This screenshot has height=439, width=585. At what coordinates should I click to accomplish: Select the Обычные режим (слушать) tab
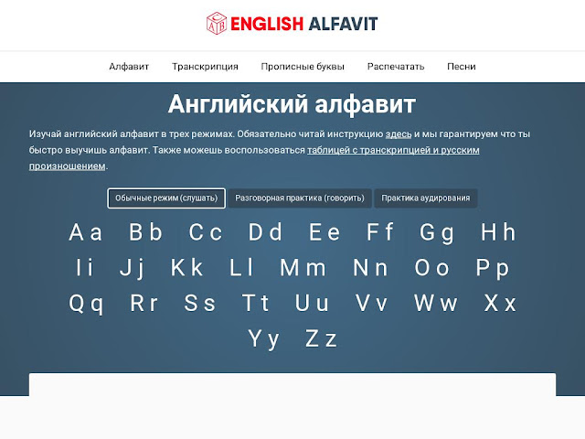[x=165, y=198]
